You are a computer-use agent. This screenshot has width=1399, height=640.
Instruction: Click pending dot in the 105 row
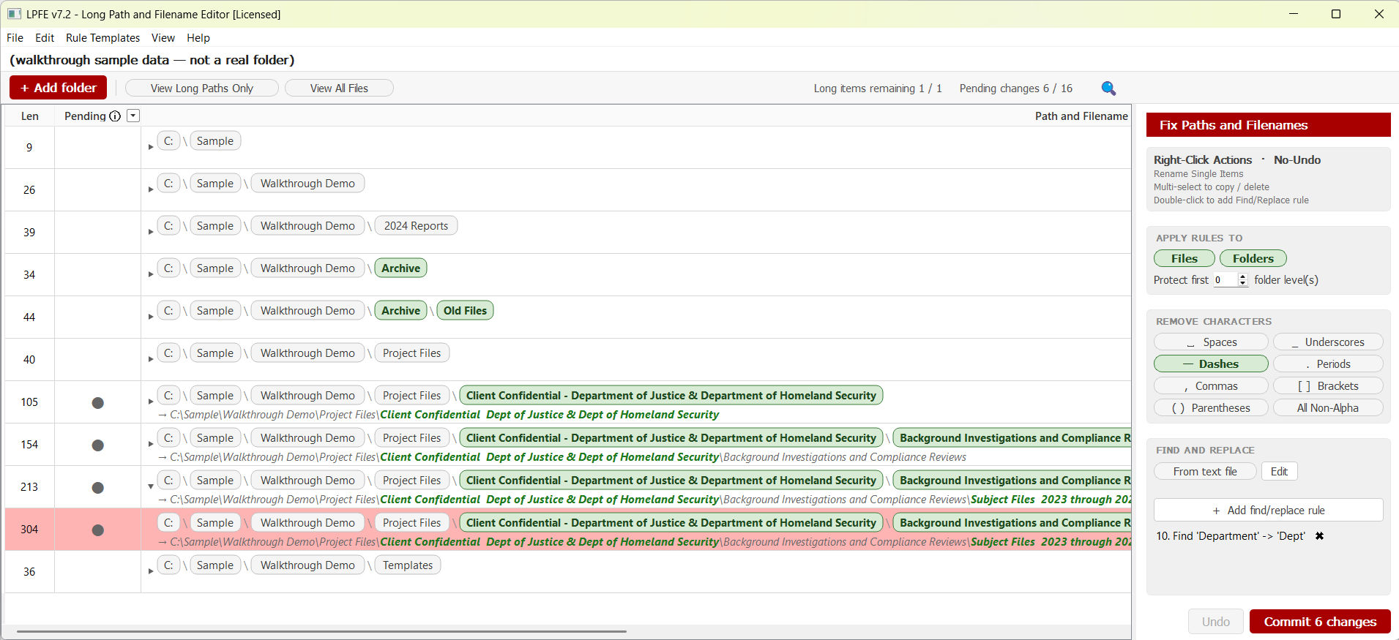tap(97, 403)
